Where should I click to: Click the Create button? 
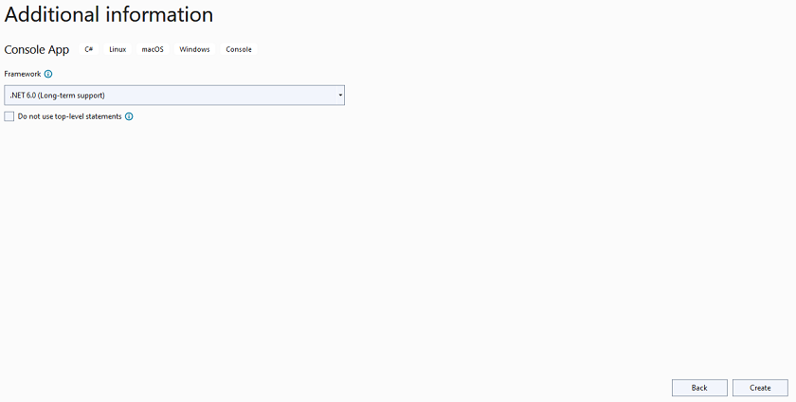760,388
